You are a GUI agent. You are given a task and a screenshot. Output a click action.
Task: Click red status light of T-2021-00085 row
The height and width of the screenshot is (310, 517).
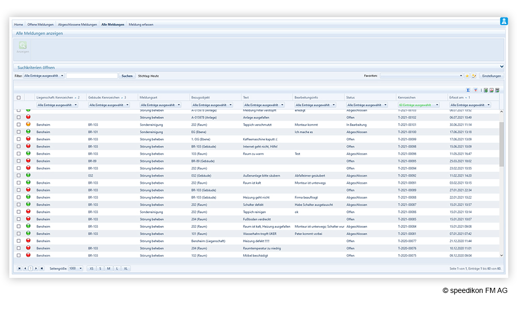tap(28, 219)
